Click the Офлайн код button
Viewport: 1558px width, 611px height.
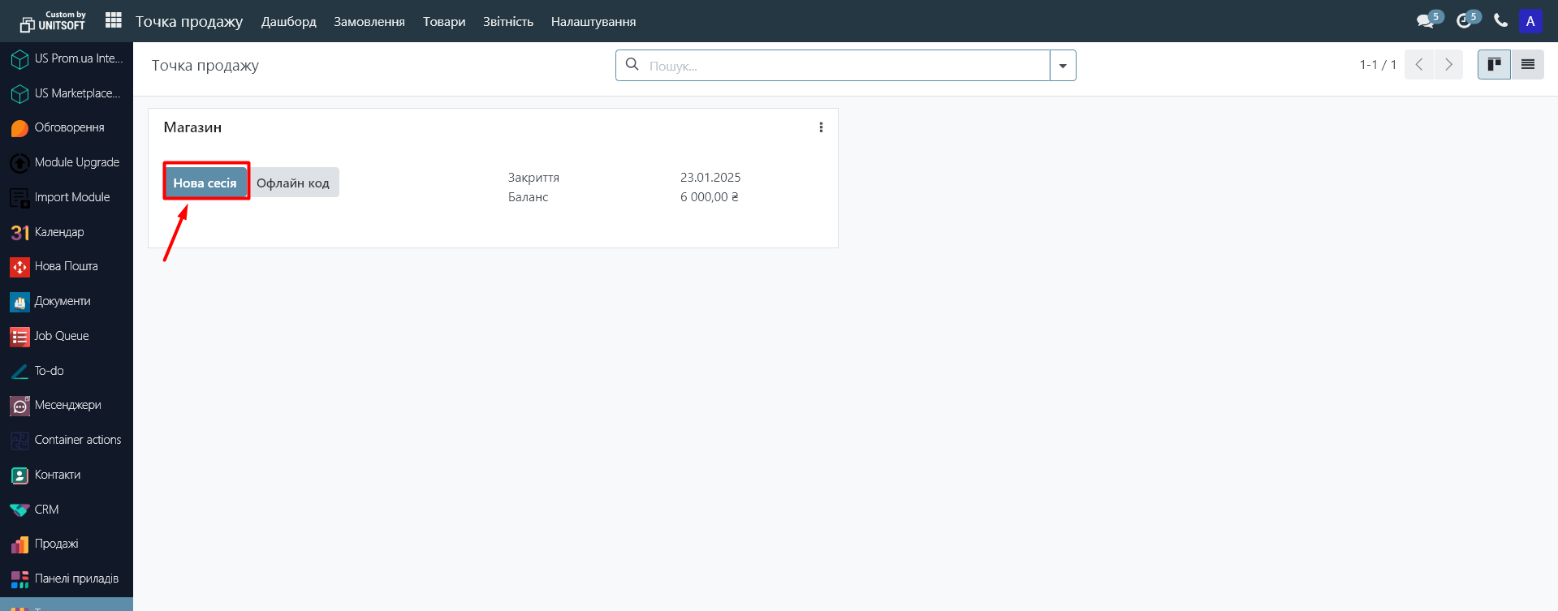(x=293, y=183)
